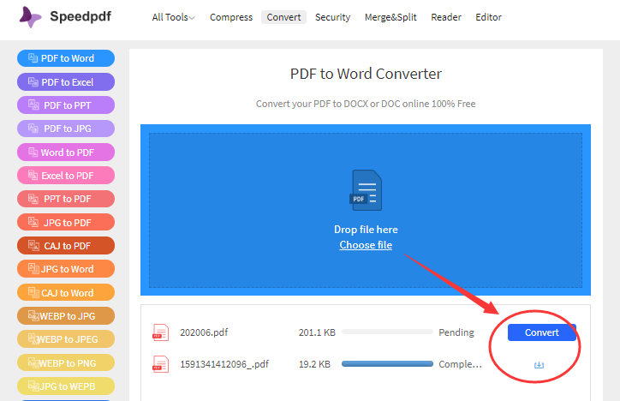
Task: Click the Speedpdf logo icon
Action: (30, 17)
